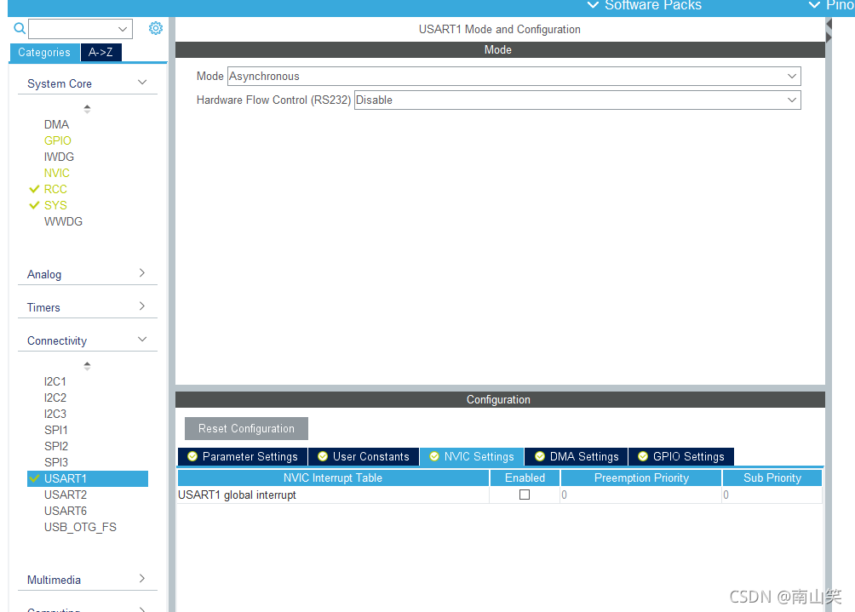Viewport: 855px width, 612px height.
Task: Collapse the Connectivity category
Action: (88, 340)
